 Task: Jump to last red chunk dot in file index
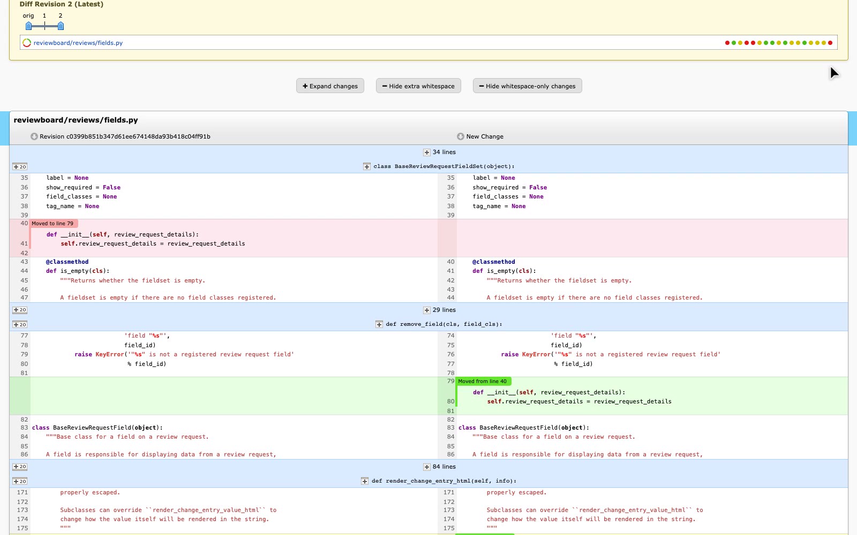(x=830, y=43)
